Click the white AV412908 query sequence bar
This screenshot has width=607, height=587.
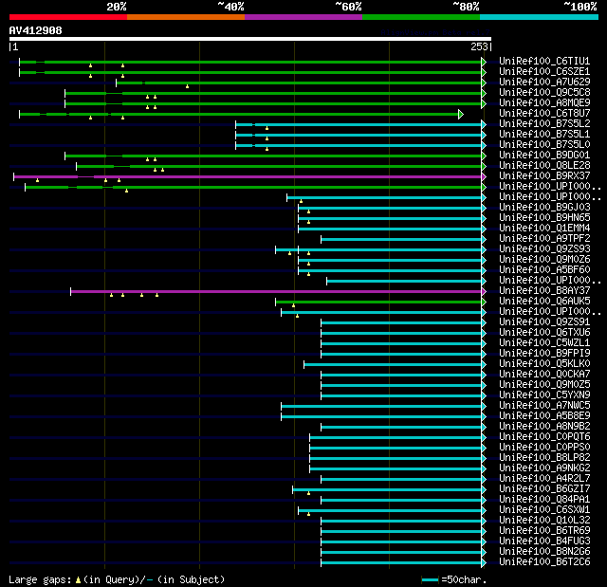click(x=250, y=39)
